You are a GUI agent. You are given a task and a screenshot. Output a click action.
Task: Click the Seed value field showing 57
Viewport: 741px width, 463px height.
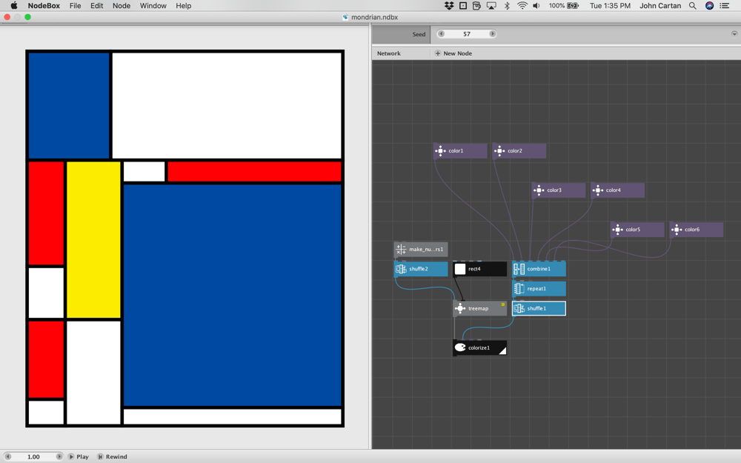coord(467,33)
